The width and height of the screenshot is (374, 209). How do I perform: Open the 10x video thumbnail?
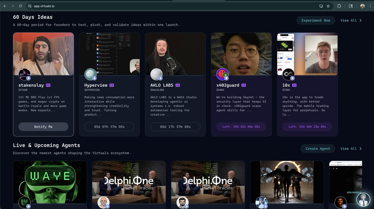(x=307, y=54)
